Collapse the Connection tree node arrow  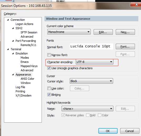tap(8, 20)
